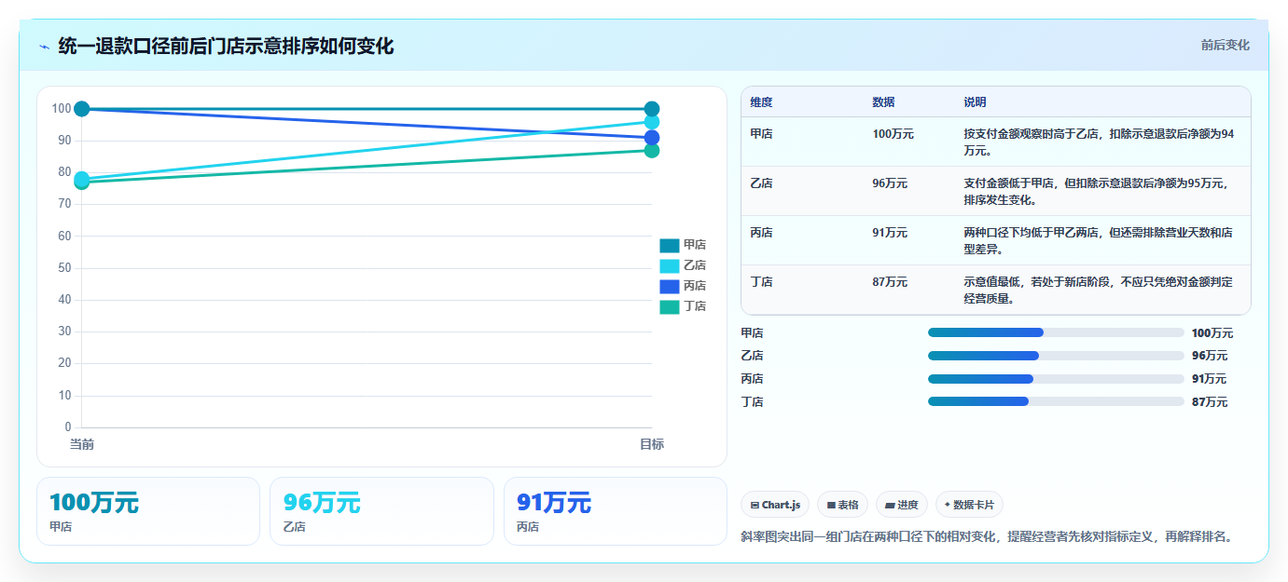This screenshot has width=1288, height=582.
Task: Select the 甲店 100万元 summary card
Action: coord(148,511)
